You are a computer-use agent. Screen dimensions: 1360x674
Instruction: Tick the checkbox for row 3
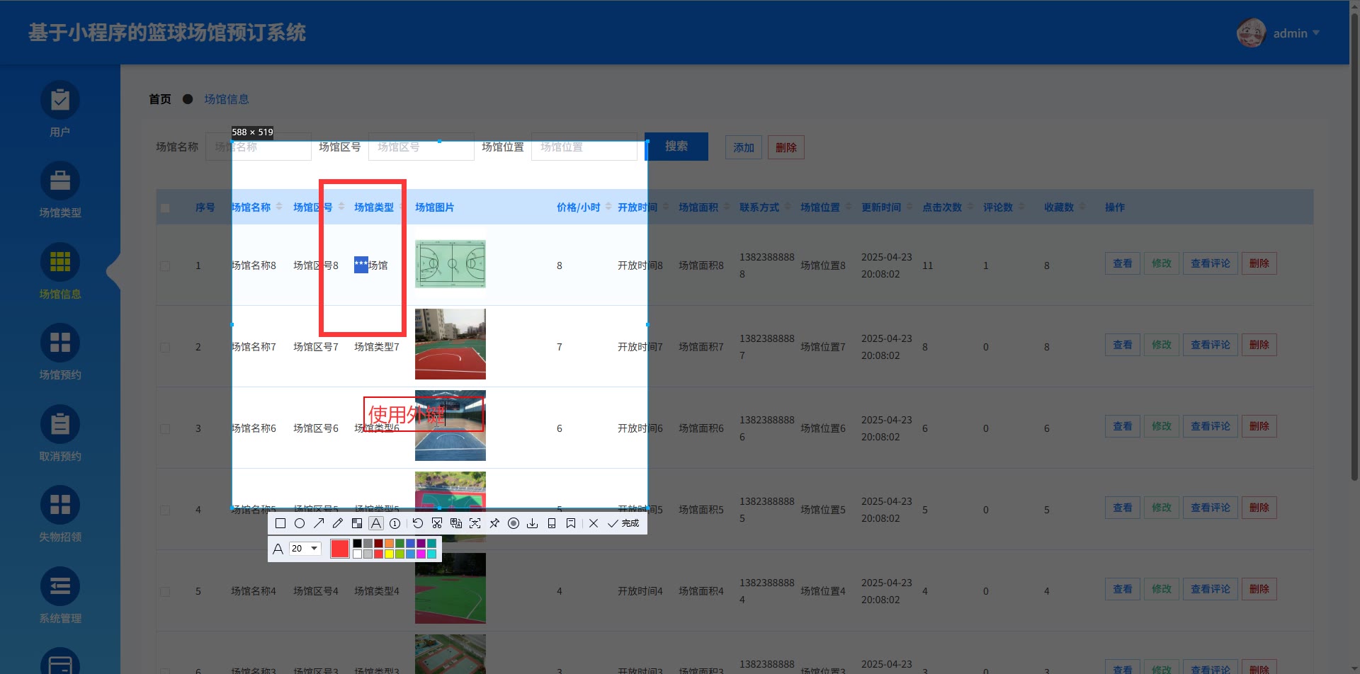[165, 429]
